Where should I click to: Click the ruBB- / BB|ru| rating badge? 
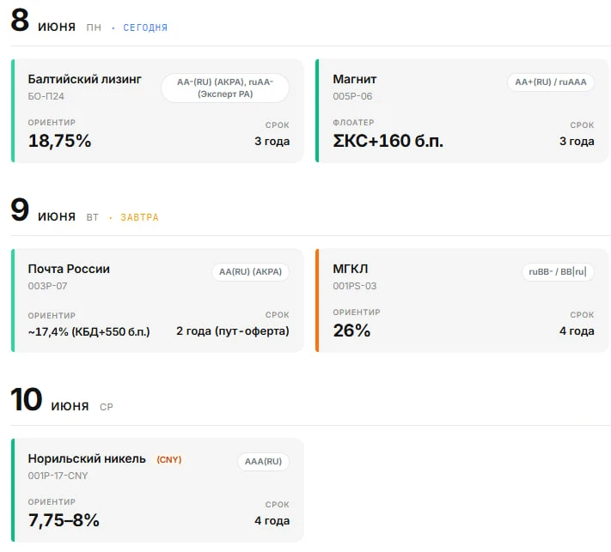[558, 272]
